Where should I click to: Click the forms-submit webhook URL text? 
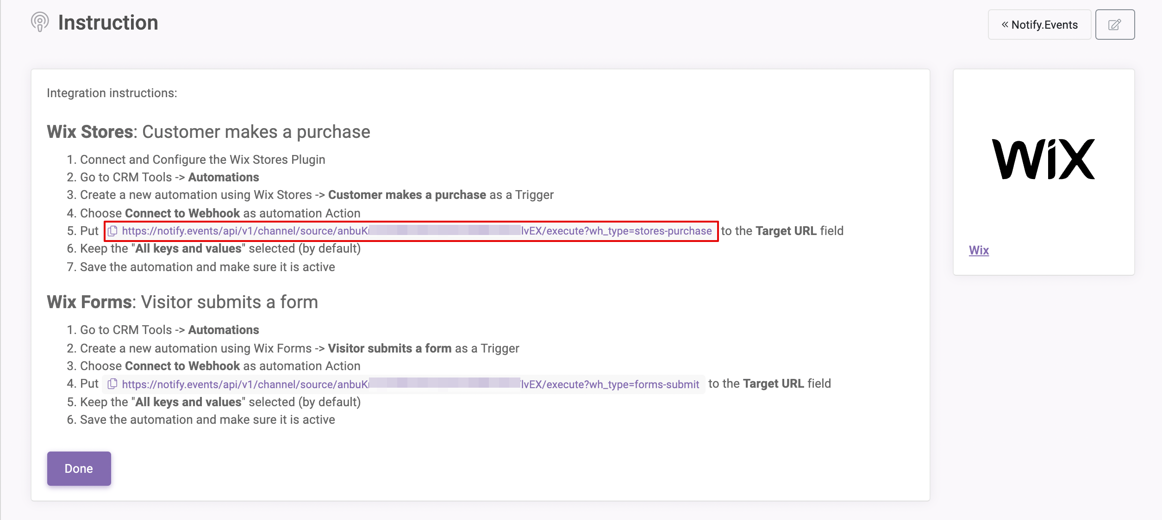[x=410, y=384]
